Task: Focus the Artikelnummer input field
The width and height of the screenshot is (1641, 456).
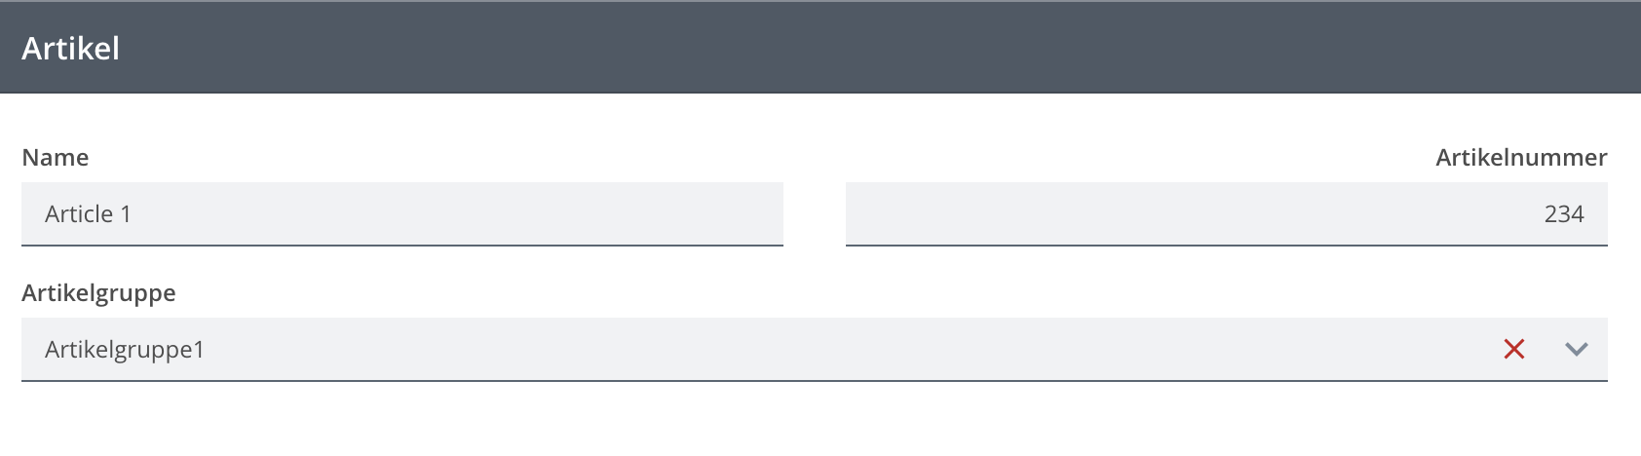Action: pyautogui.click(x=1226, y=214)
